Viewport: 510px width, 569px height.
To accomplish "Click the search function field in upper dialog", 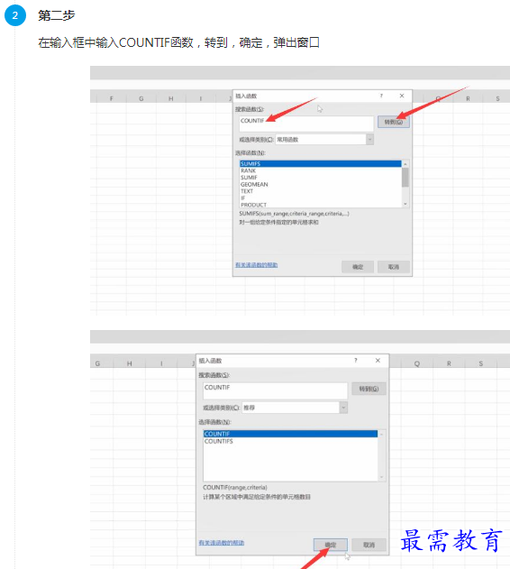I will coord(306,124).
